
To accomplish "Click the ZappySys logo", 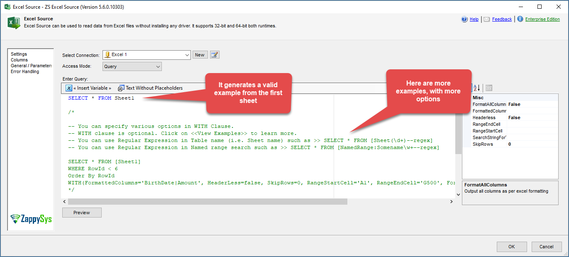I will pos(31,219).
